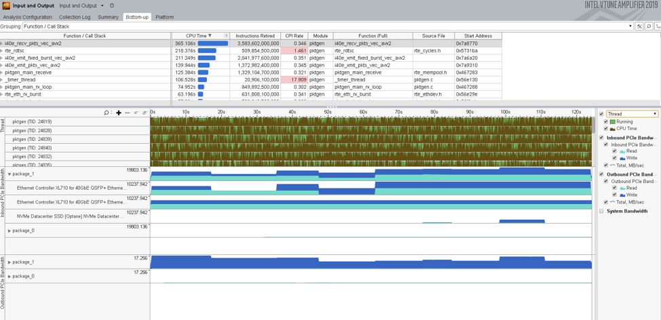Select the rte_rdtsc function row
This screenshot has width=661, height=320.
15,51
